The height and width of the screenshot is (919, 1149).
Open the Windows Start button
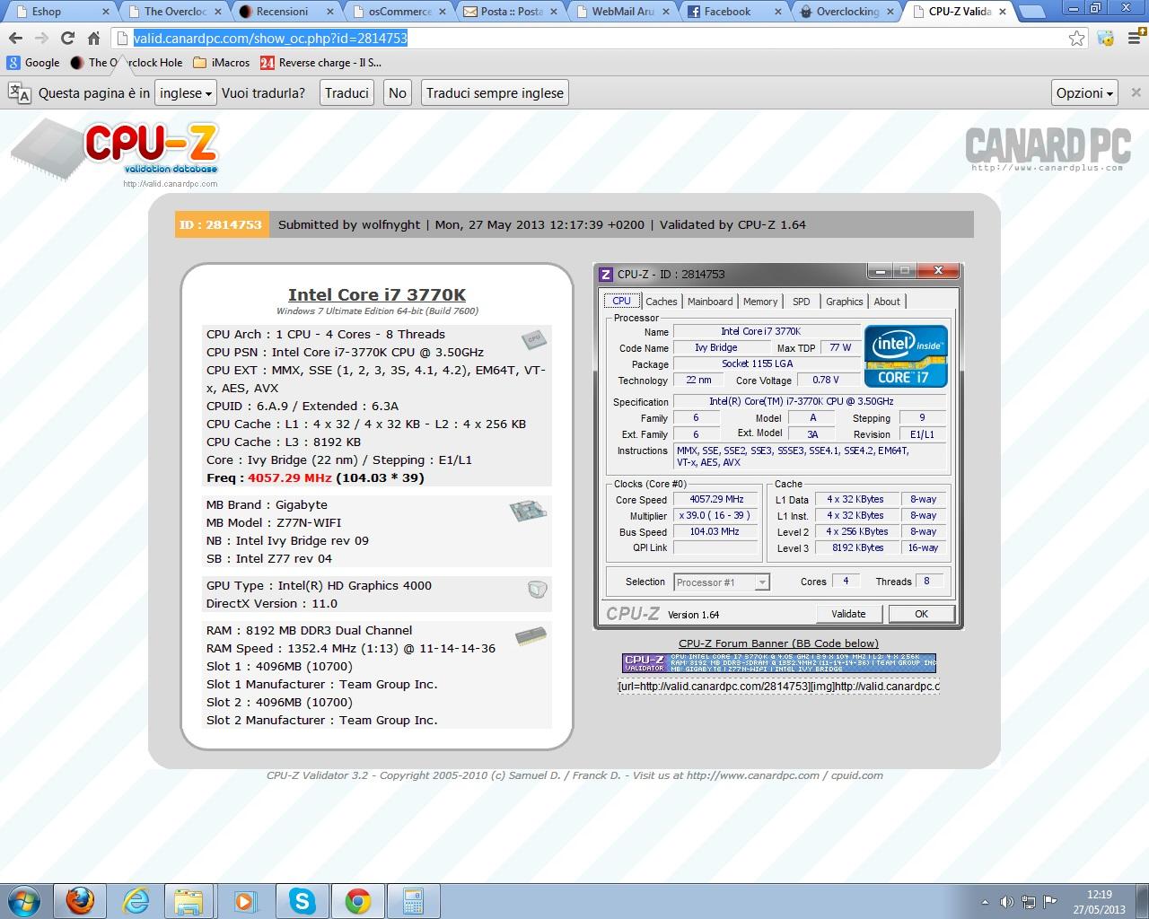(x=23, y=900)
